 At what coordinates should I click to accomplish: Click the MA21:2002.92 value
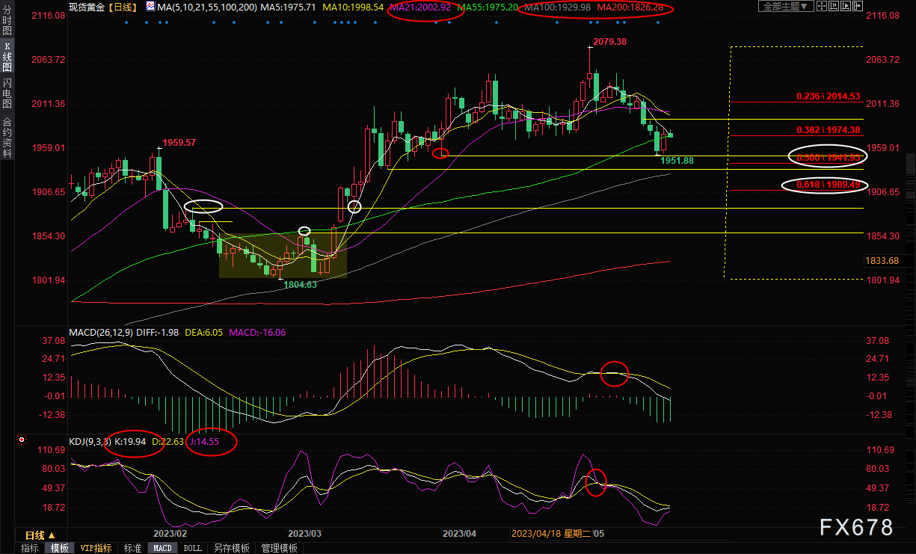(419, 7)
